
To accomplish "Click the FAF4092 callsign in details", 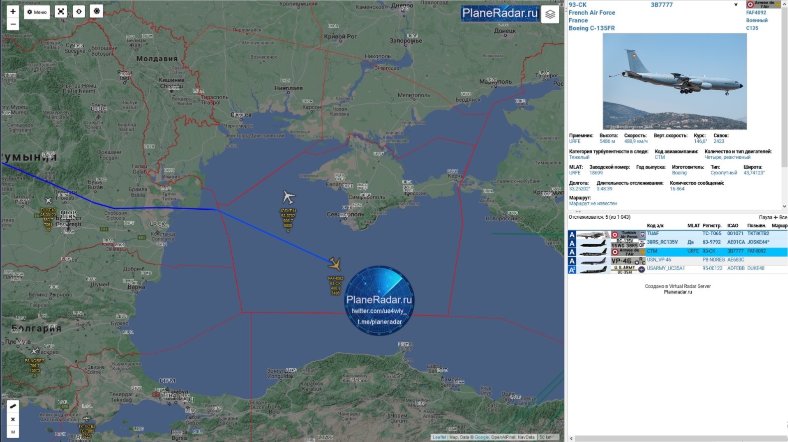I will point(756,13).
